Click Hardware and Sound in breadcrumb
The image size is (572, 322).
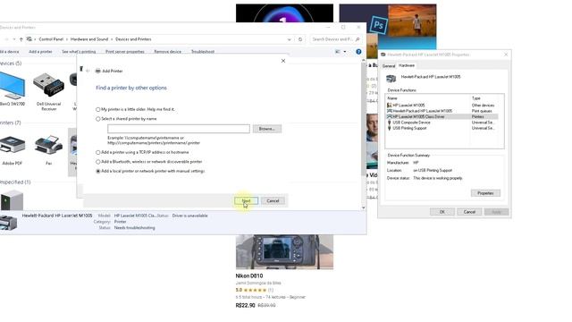coord(89,39)
